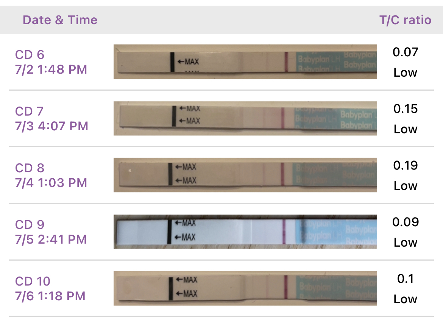Screen dimensions: 443x332
Task: Tap the 7/5 2:41 PM timestamp
Action: [51, 239]
